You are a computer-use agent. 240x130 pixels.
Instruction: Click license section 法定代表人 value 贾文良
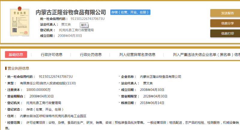(x=148, y=83)
